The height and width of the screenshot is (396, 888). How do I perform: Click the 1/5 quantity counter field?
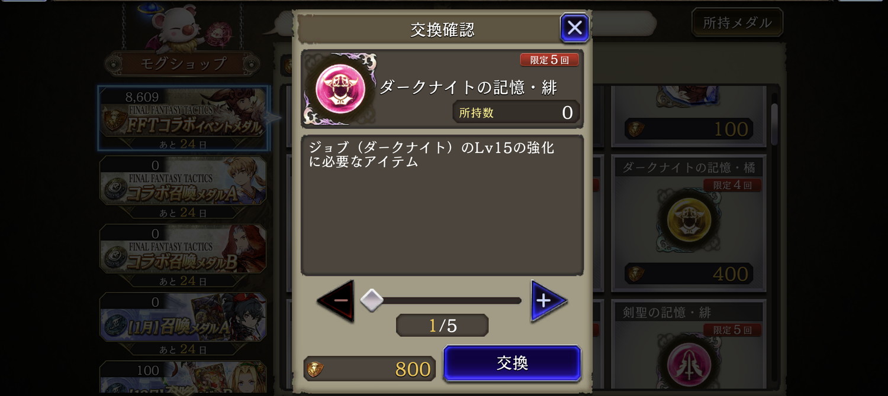442,326
